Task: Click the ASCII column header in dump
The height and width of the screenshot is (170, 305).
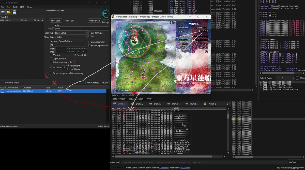Action: 176,108
